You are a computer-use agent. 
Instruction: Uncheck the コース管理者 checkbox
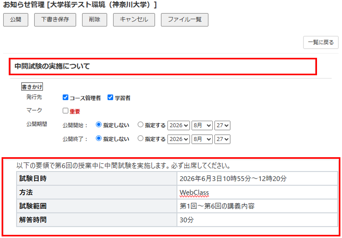point(65,97)
